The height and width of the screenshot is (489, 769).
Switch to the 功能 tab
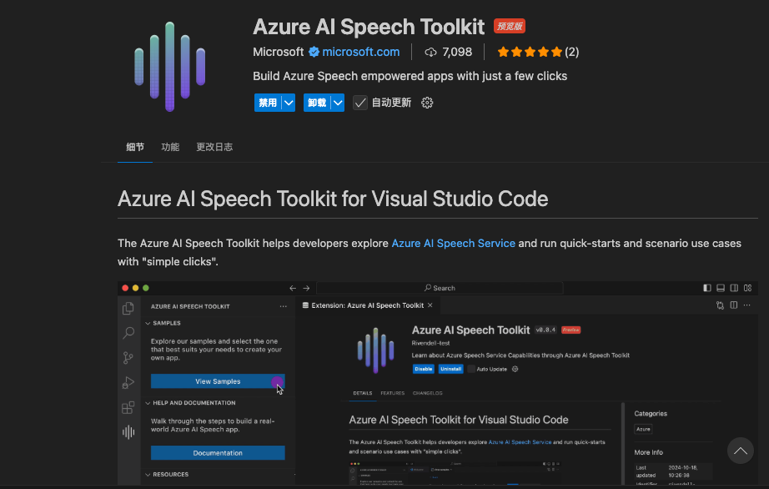click(x=170, y=147)
